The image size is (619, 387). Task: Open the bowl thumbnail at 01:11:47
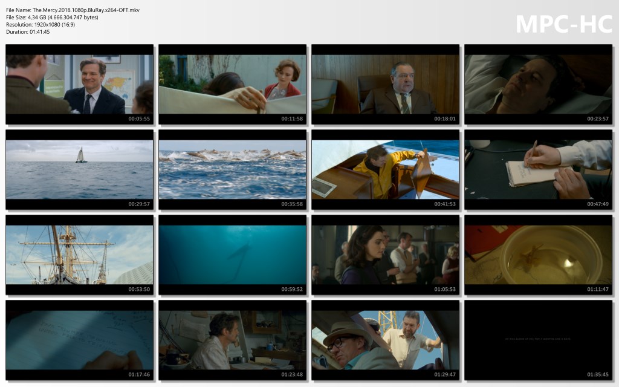coord(538,255)
